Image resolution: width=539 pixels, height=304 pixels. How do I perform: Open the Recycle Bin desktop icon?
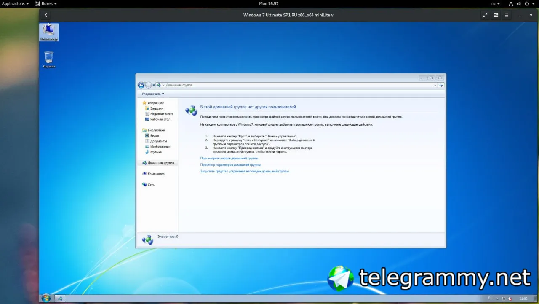pos(49,59)
